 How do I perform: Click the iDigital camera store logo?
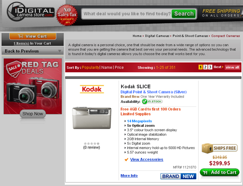31,12
